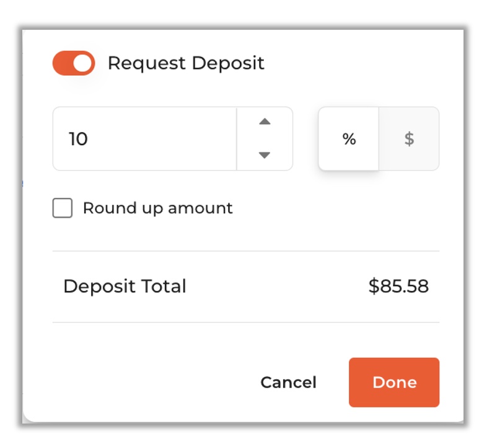This screenshot has width=492, height=444.
Task: Click the Request Deposit label text
Action: [x=186, y=63]
